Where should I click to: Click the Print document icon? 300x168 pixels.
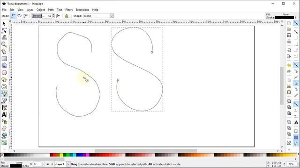click(289, 41)
